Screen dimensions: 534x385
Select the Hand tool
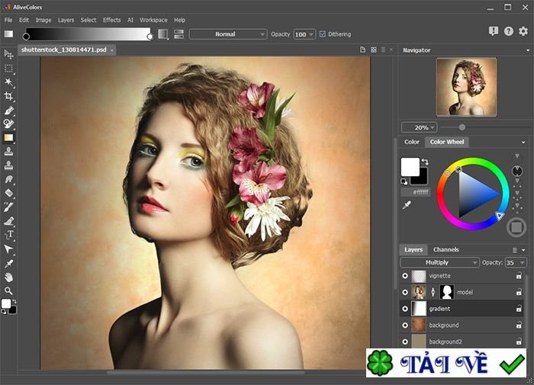tap(9, 277)
